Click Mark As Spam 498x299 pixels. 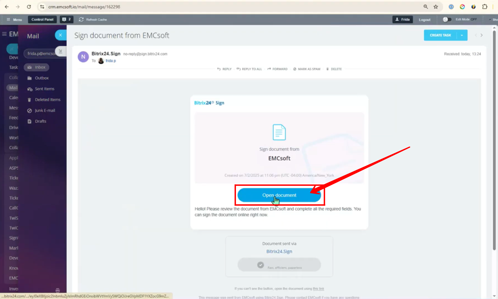[307, 69]
